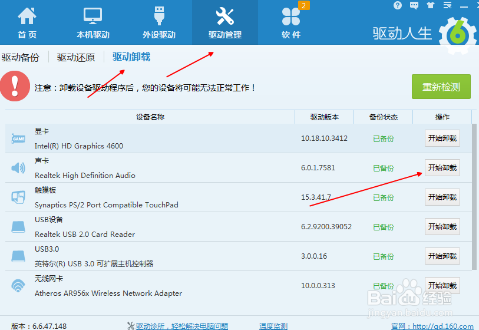The image size is (479, 330).
Task: Switch to 驱动备份 sub-tab
Action: (21, 57)
